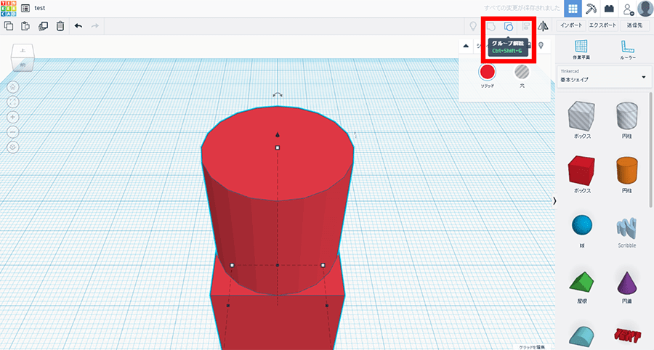Image resolution: width=654 pixels, height=350 pixels.
Task: Click the Undo arrow
Action: pos(78,26)
